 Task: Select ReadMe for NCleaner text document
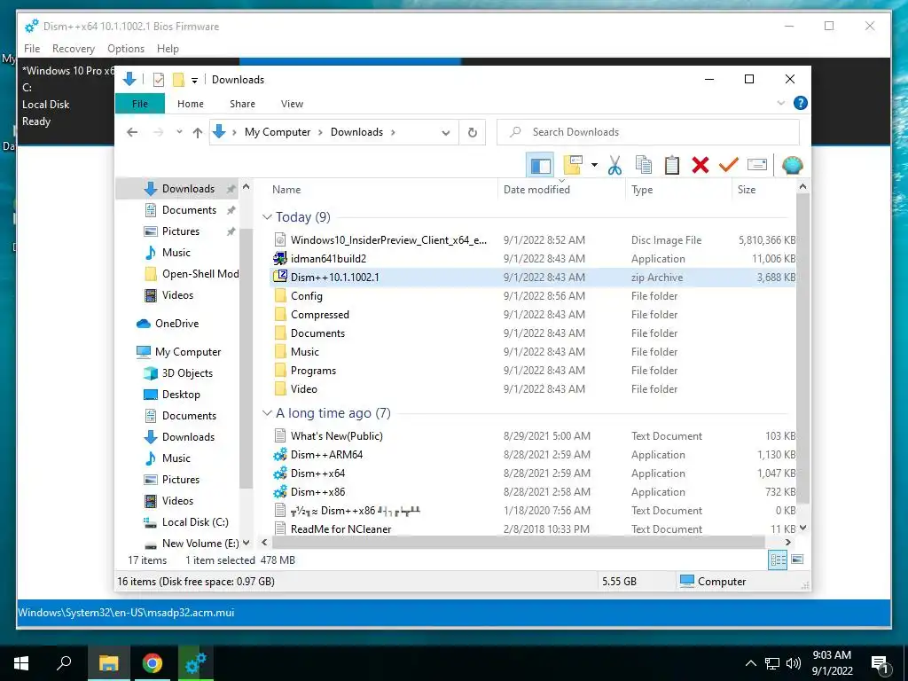[340, 528]
